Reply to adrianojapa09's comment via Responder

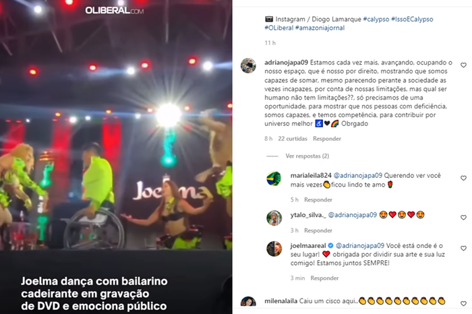327,139
